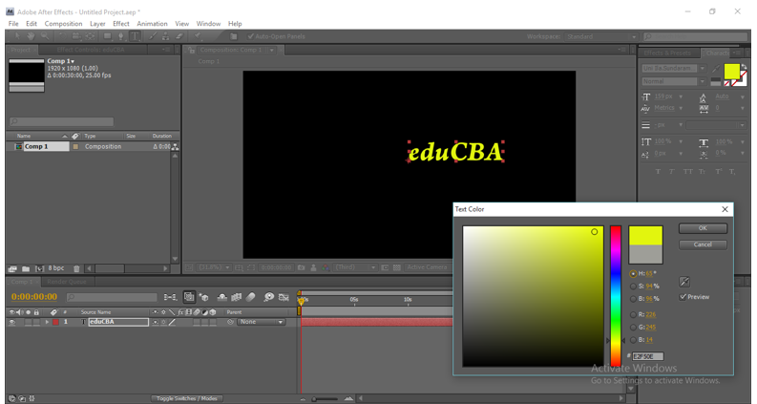The width and height of the screenshot is (757, 404).
Task: Click All Caps TT icon in Character panel
Action: tap(687, 172)
